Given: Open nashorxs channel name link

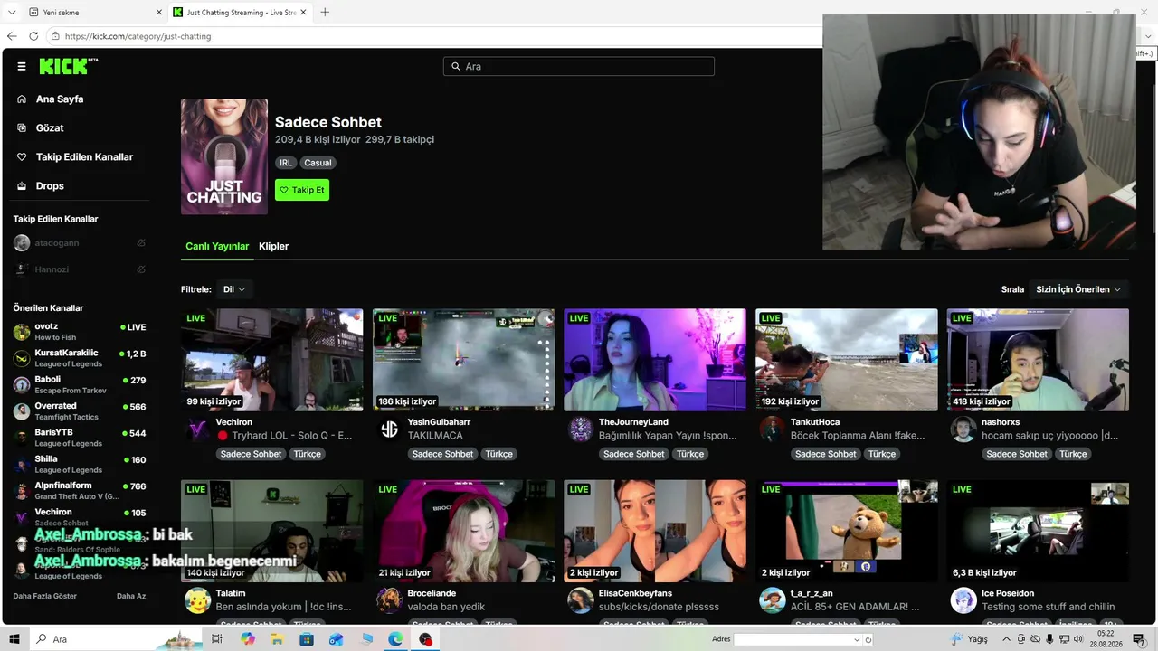Looking at the screenshot, I should pyautogui.click(x=1001, y=422).
